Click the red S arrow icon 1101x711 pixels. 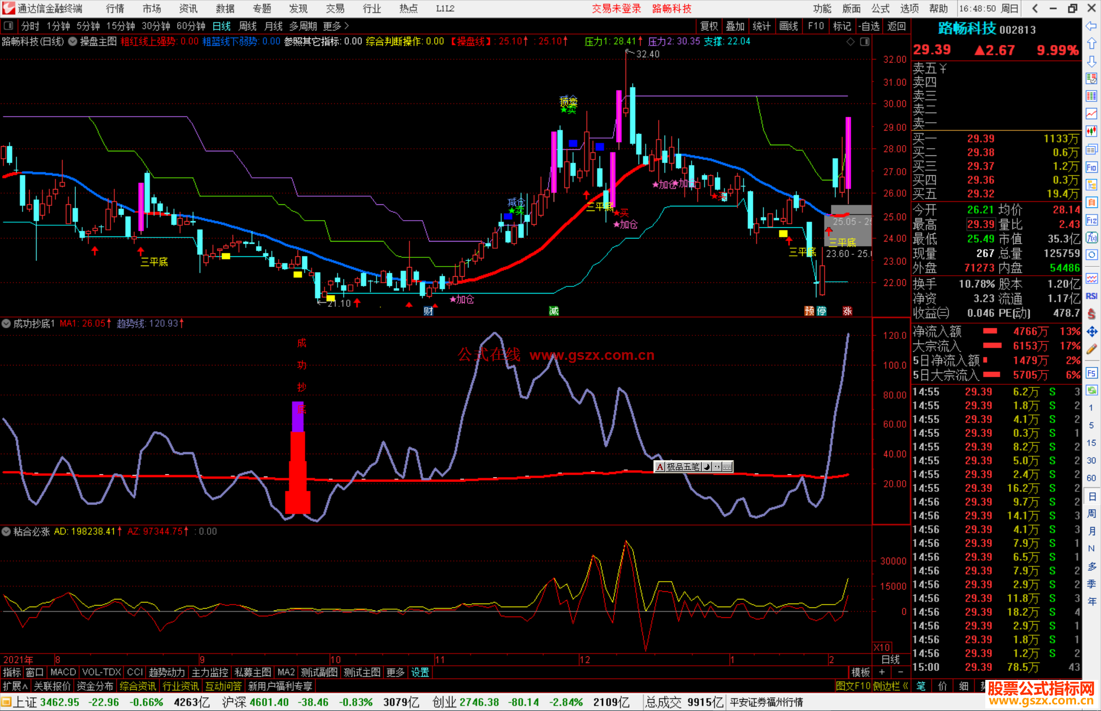tap(1091, 314)
